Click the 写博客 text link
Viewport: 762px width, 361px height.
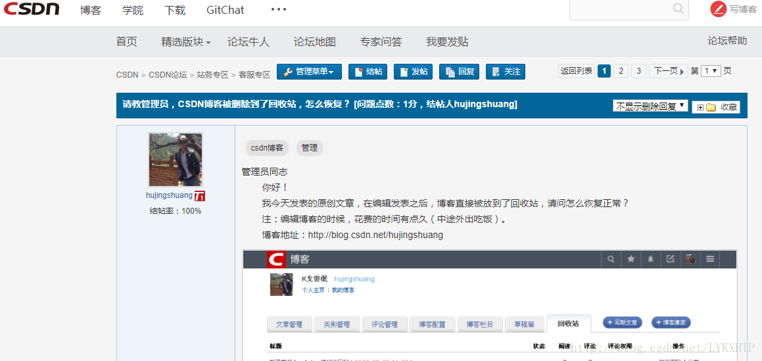pyautogui.click(x=743, y=10)
